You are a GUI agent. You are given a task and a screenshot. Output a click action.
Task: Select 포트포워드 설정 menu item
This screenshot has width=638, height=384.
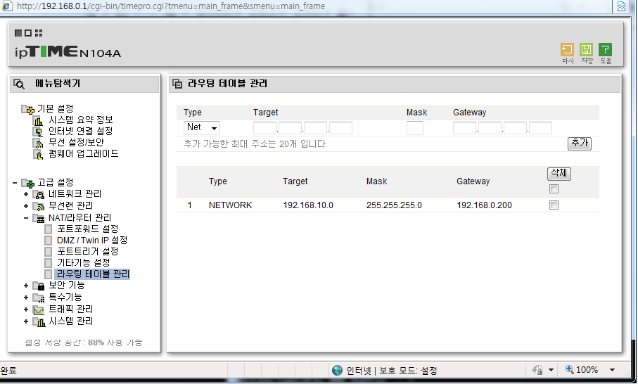click(87, 229)
